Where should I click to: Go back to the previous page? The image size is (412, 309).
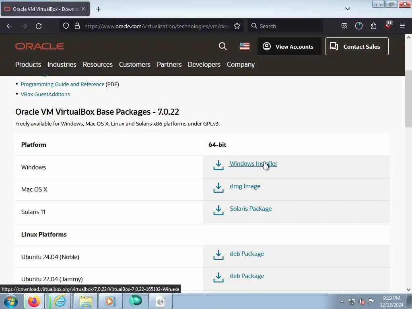[10, 26]
